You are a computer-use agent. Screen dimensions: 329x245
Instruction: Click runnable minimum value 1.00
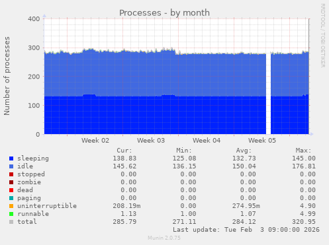(x=189, y=214)
